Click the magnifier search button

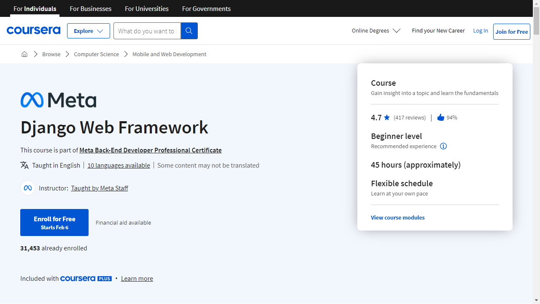pyautogui.click(x=189, y=31)
